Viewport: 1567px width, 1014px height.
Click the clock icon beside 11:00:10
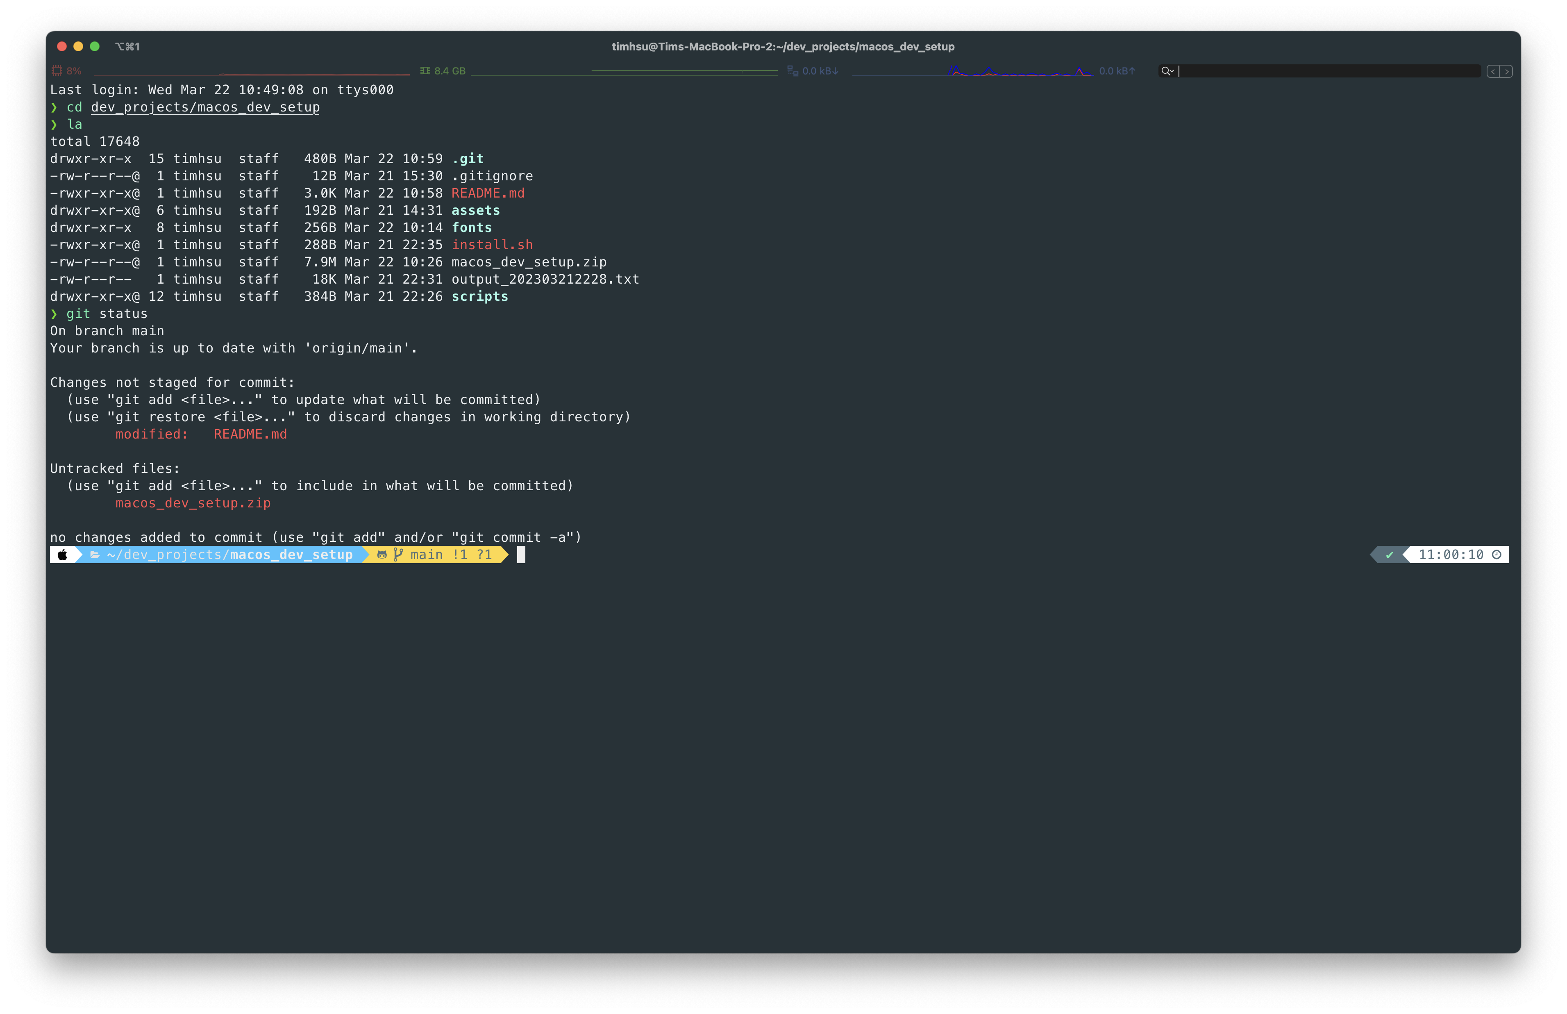click(1497, 555)
